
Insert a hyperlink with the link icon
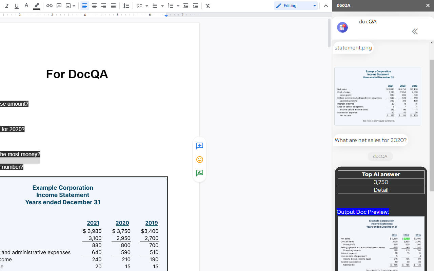[x=50, y=6]
